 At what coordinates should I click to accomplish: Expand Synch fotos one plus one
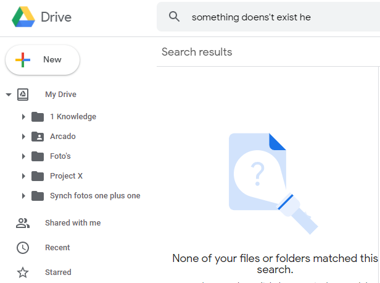point(23,196)
